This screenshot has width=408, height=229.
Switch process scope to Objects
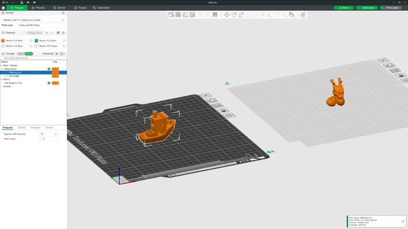click(29, 53)
